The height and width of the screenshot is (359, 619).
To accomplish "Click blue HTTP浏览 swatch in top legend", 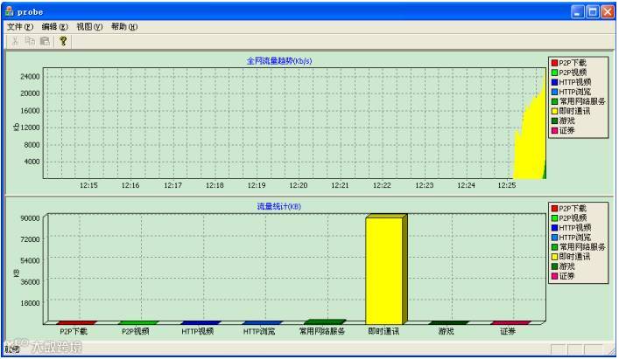I will coord(554,92).
